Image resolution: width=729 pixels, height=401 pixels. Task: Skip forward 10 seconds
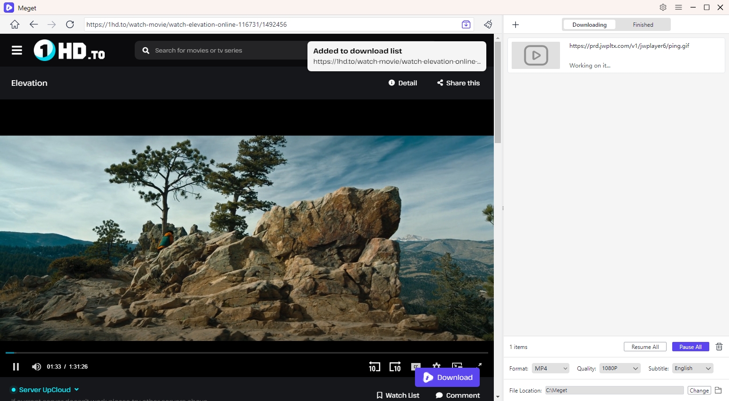click(x=395, y=366)
